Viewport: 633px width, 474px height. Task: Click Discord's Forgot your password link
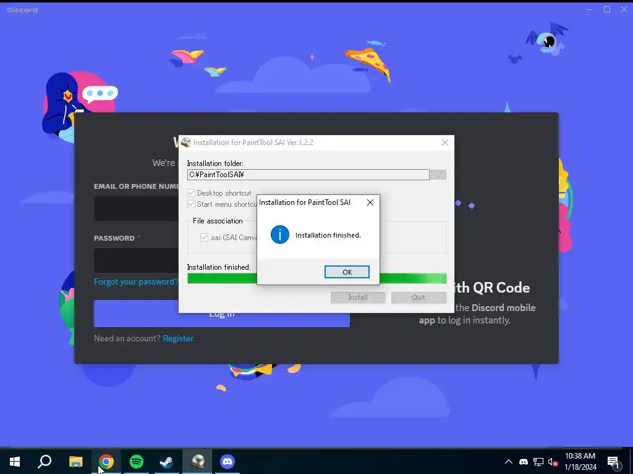tap(136, 281)
